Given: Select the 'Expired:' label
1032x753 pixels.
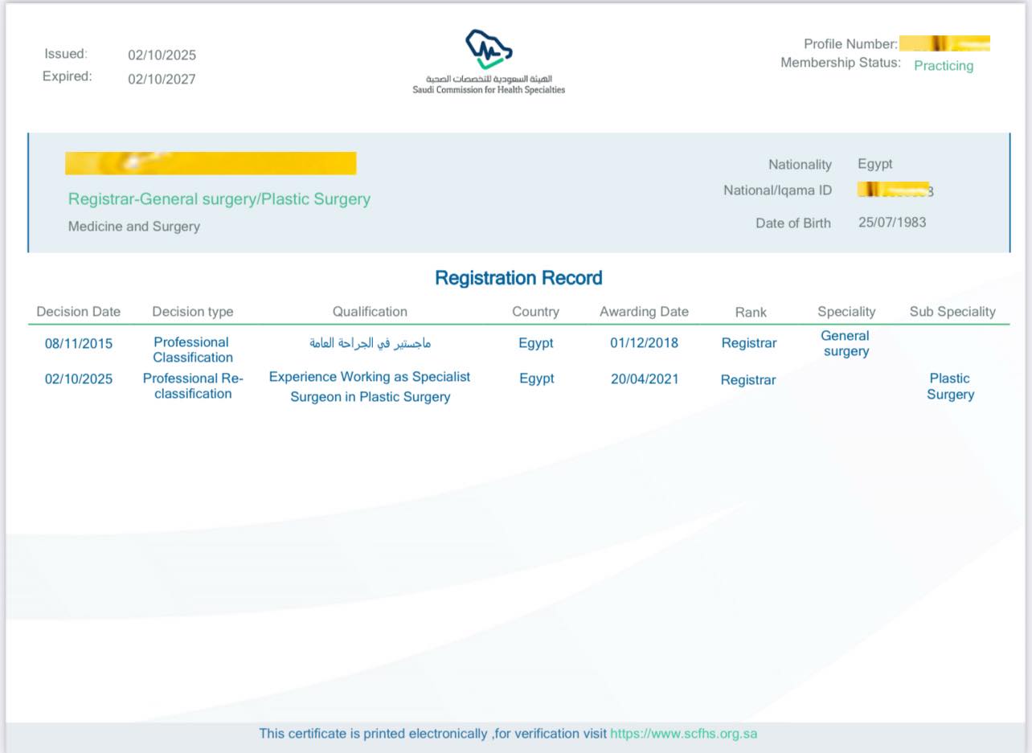Looking at the screenshot, I should click(68, 76).
